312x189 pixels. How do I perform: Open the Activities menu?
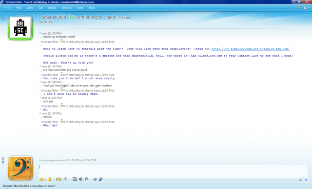click(x=66, y=8)
